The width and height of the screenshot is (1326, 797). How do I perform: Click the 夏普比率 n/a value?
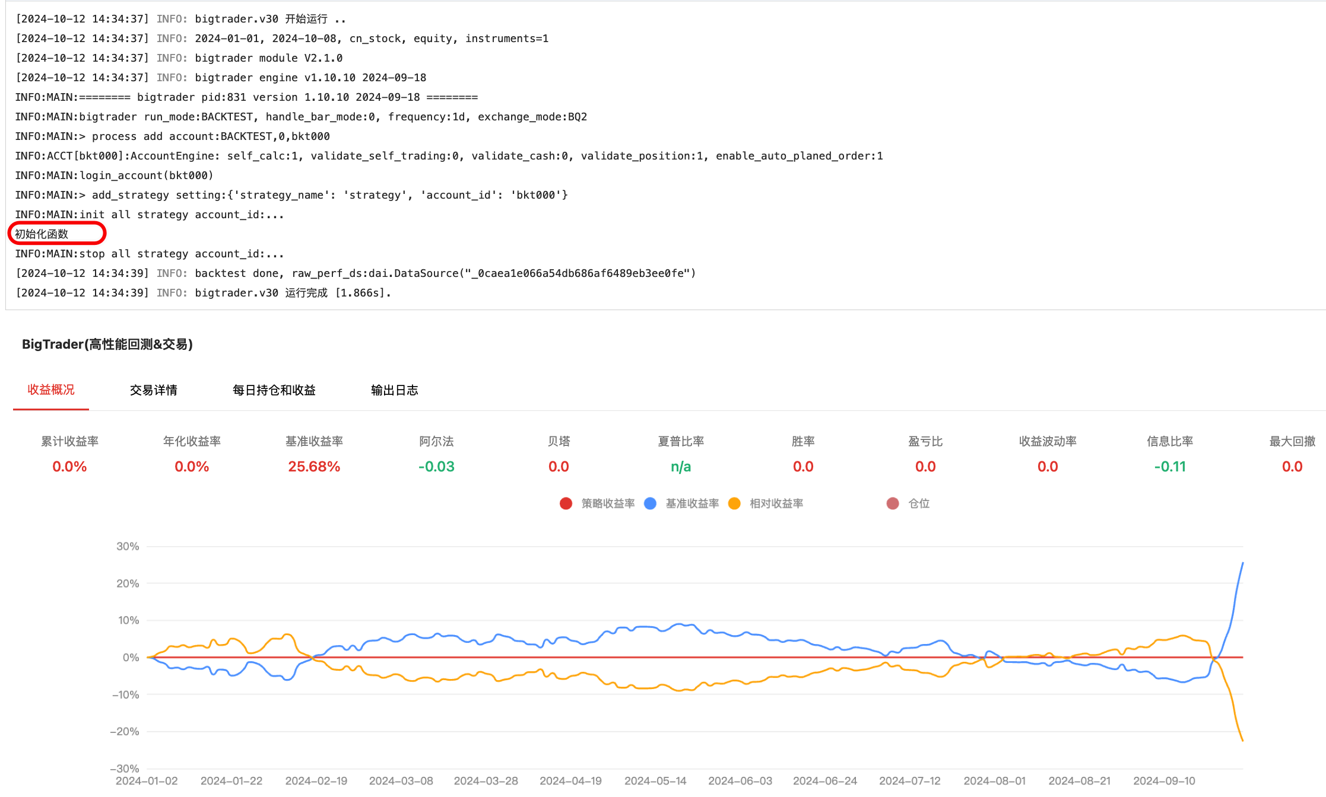(681, 467)
